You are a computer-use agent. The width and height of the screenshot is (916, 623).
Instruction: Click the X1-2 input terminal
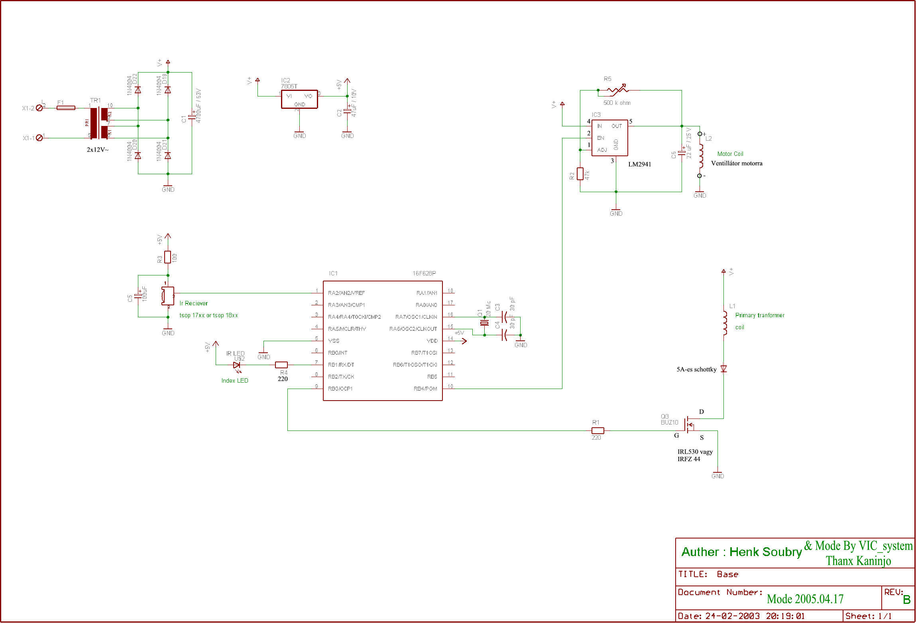(x=39, y=108)
